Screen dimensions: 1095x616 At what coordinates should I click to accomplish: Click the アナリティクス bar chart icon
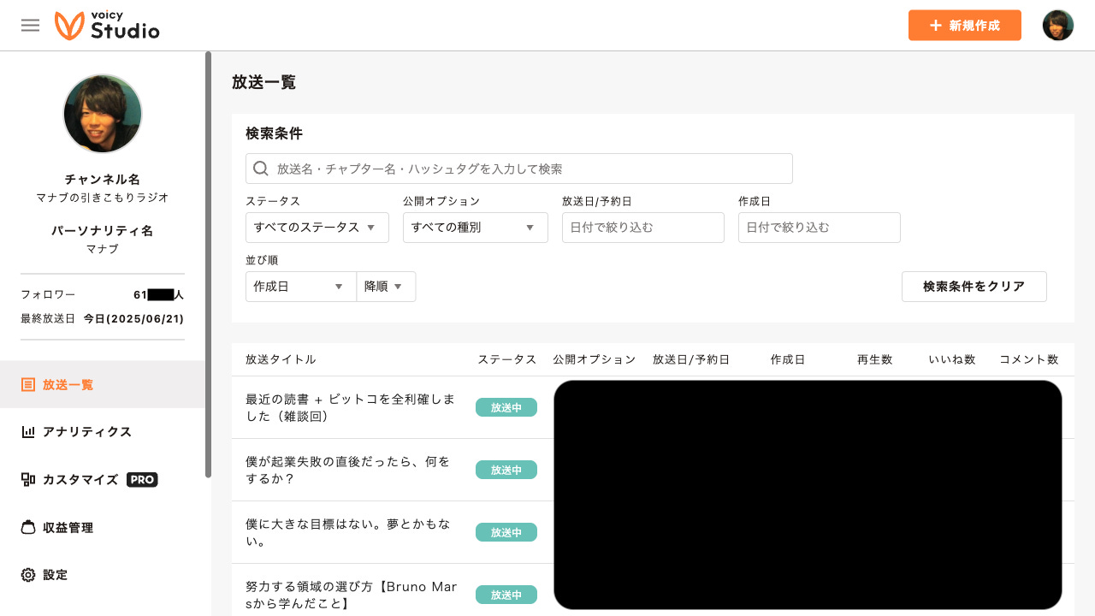coord(28,432)
